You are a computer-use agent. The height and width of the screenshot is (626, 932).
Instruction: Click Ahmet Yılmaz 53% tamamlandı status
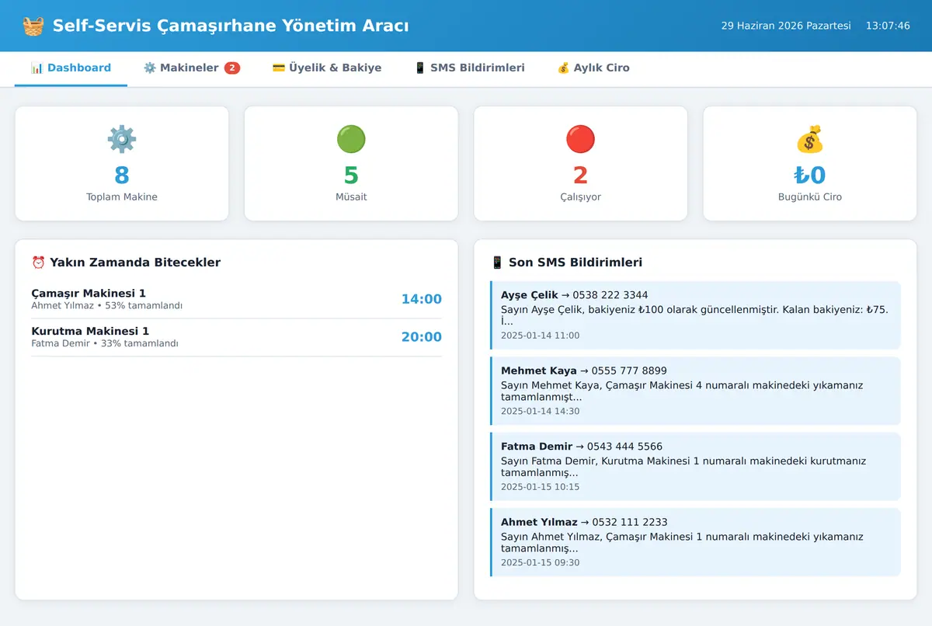pos(107,306)
